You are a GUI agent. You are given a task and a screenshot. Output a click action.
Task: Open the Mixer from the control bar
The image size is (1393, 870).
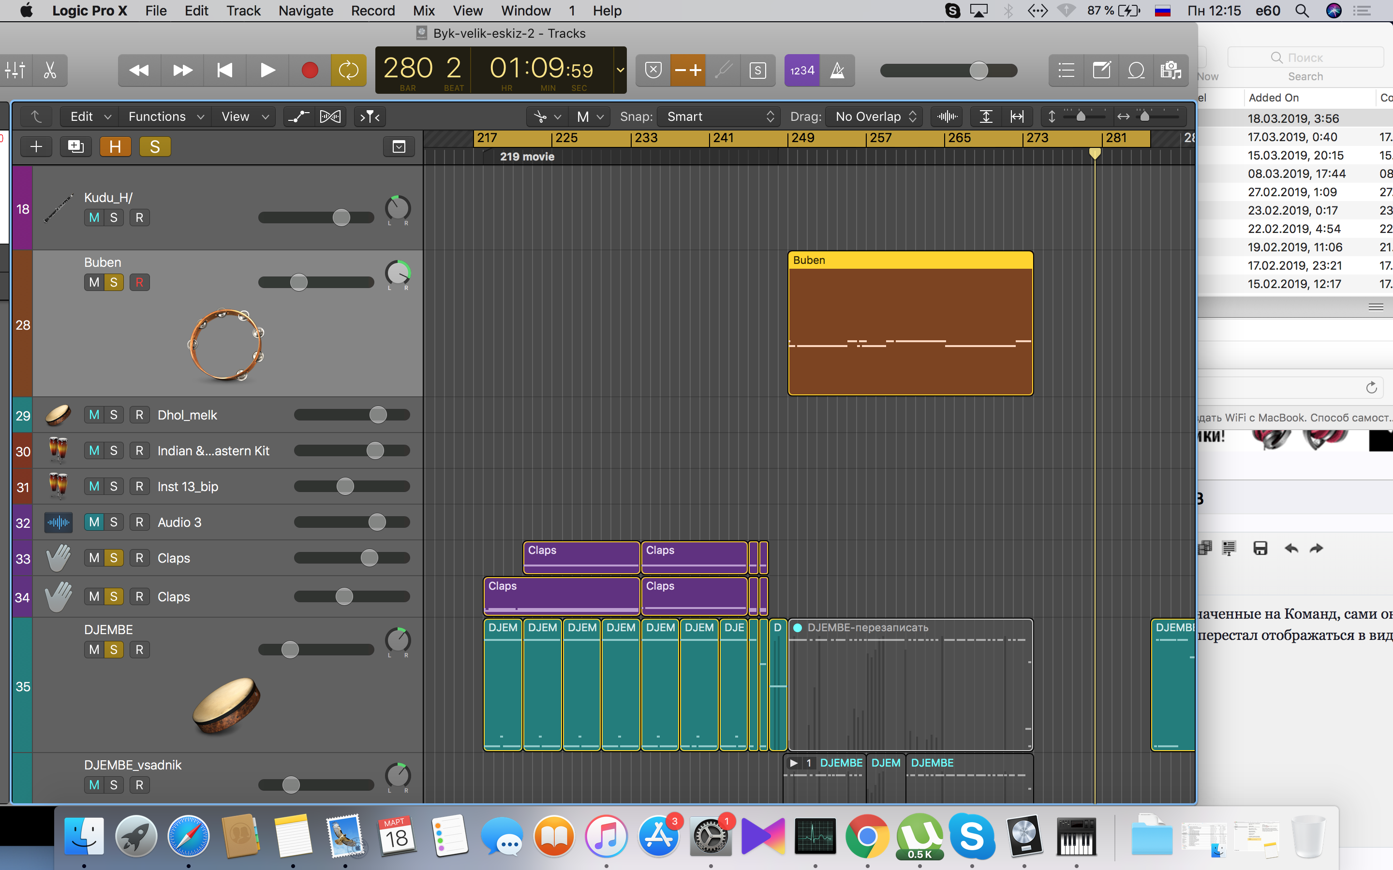[15, 70]
